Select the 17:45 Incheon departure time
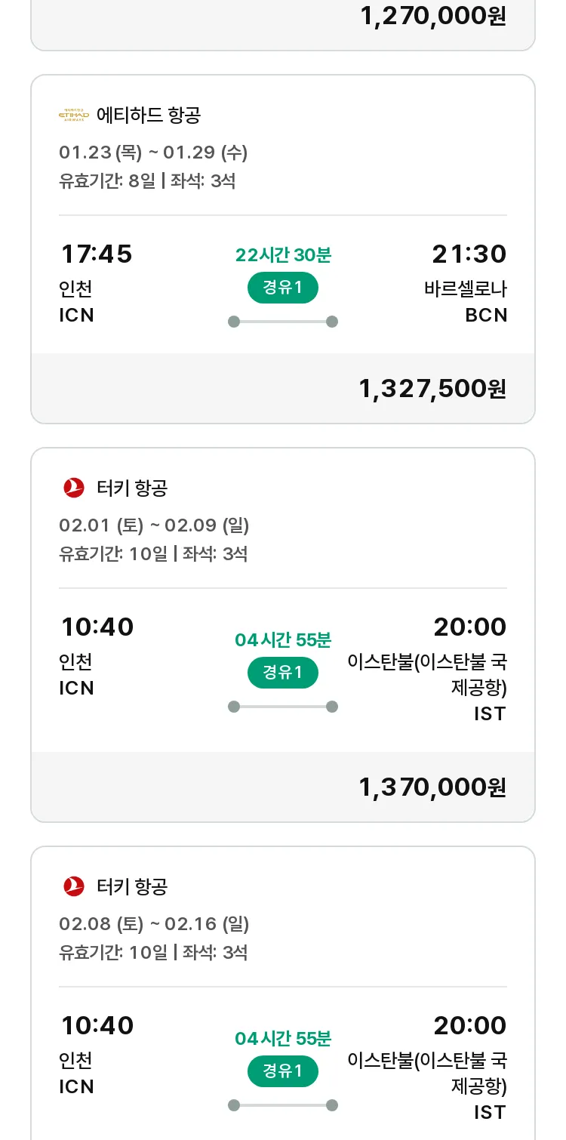566x1140 pixels. (96, 254)
